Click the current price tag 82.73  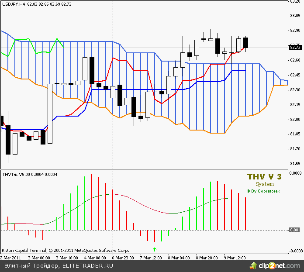(x=295, y=46)
